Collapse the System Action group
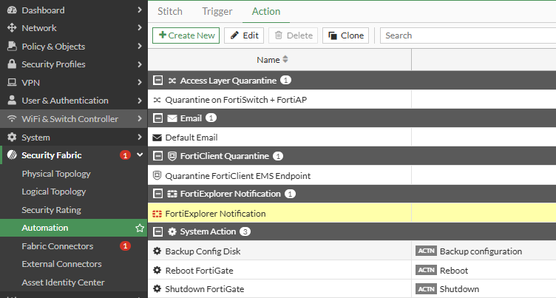This screenshot has width=556, height=298. (x=157, y=231)
